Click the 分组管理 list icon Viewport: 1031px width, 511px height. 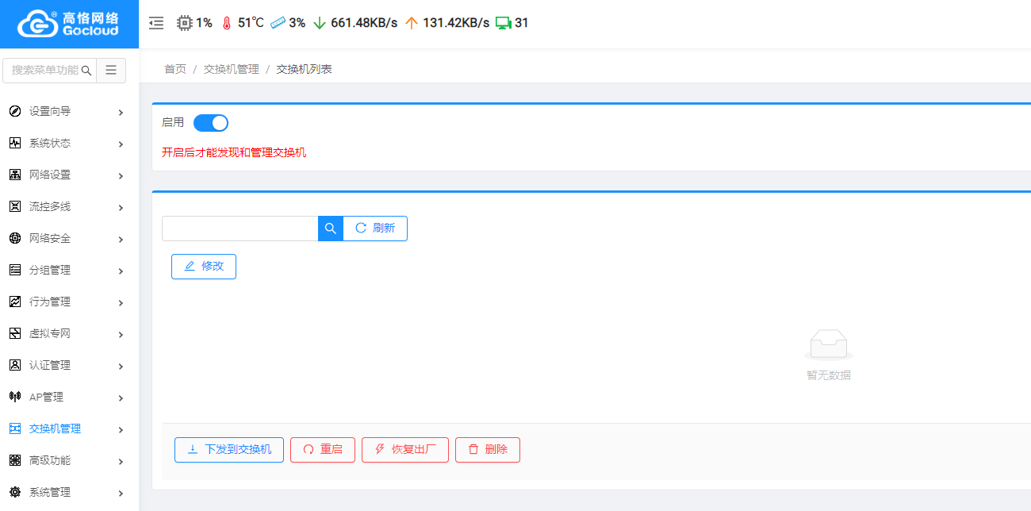tap(15, 270)
